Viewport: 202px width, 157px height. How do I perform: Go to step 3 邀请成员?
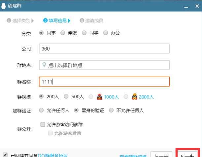point(91,20)
